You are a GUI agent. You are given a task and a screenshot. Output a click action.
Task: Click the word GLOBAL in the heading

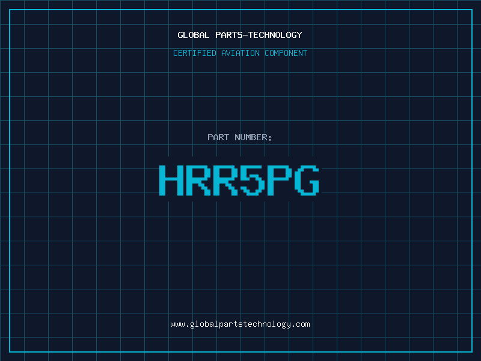(193, 35)
